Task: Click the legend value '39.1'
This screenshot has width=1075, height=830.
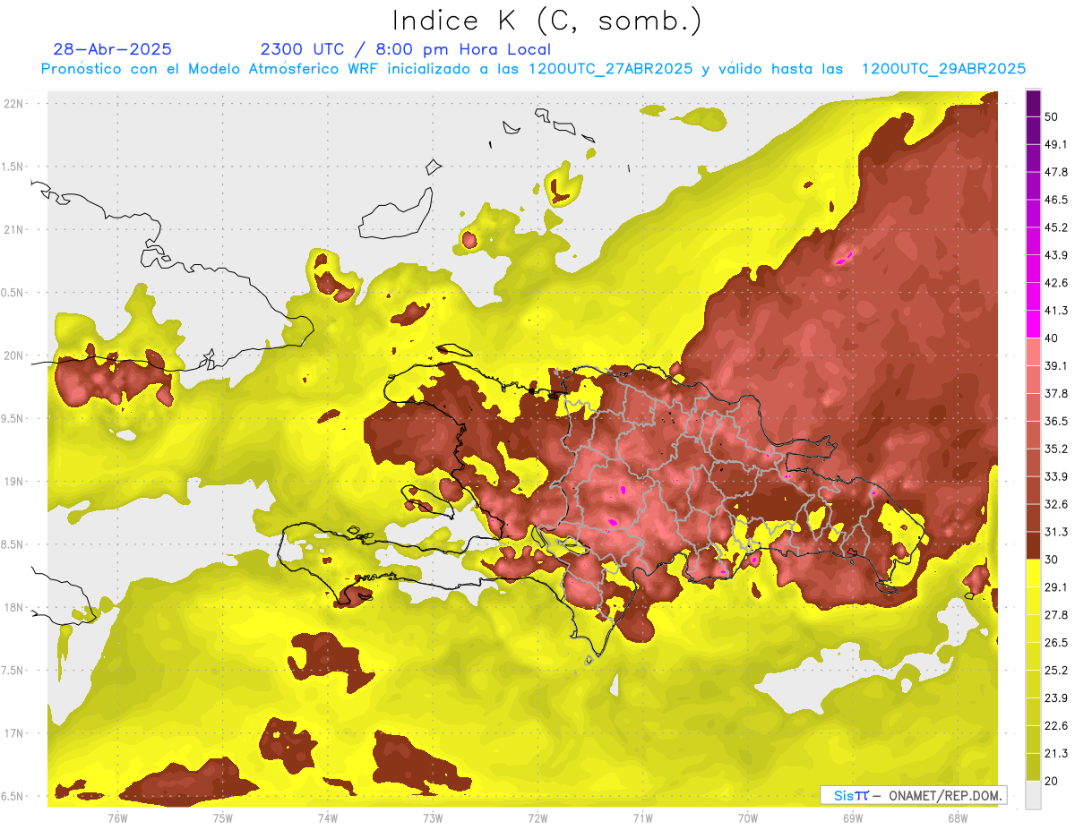Action: point(1056,365)
